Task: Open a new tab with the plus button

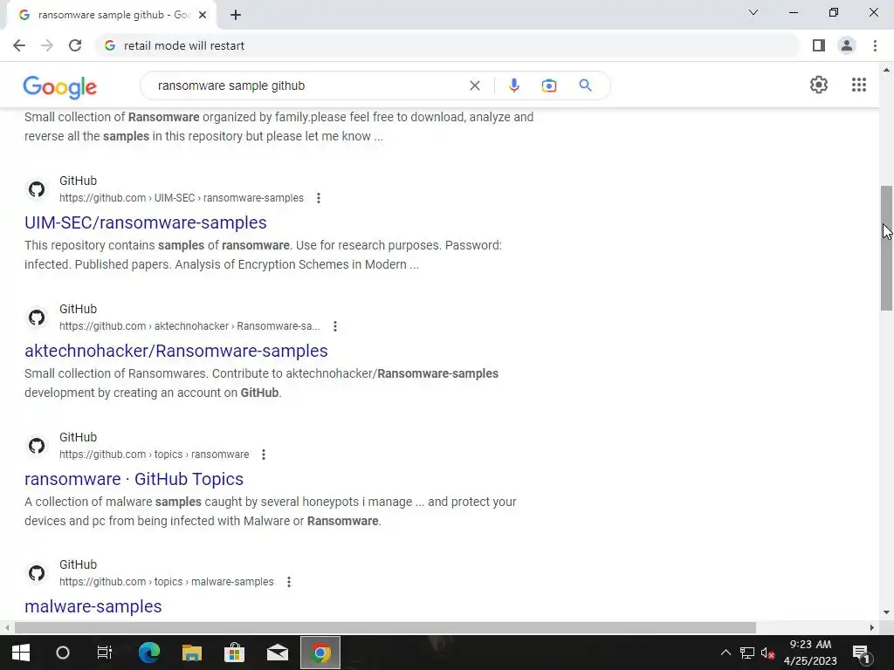Action: tap(236, 15)
